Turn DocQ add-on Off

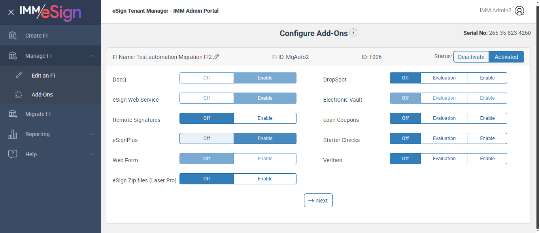point(207,78)
